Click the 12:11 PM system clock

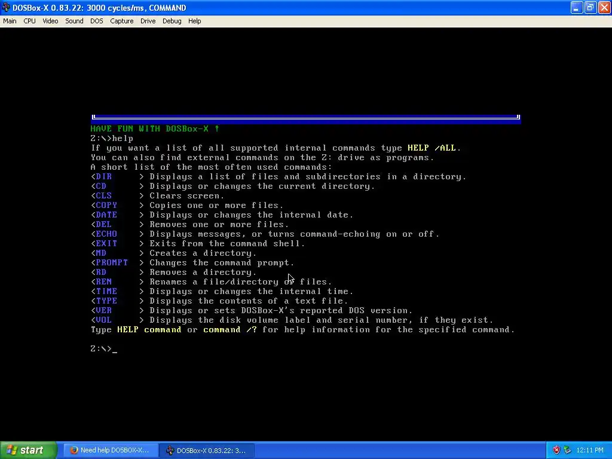point(590,450)
